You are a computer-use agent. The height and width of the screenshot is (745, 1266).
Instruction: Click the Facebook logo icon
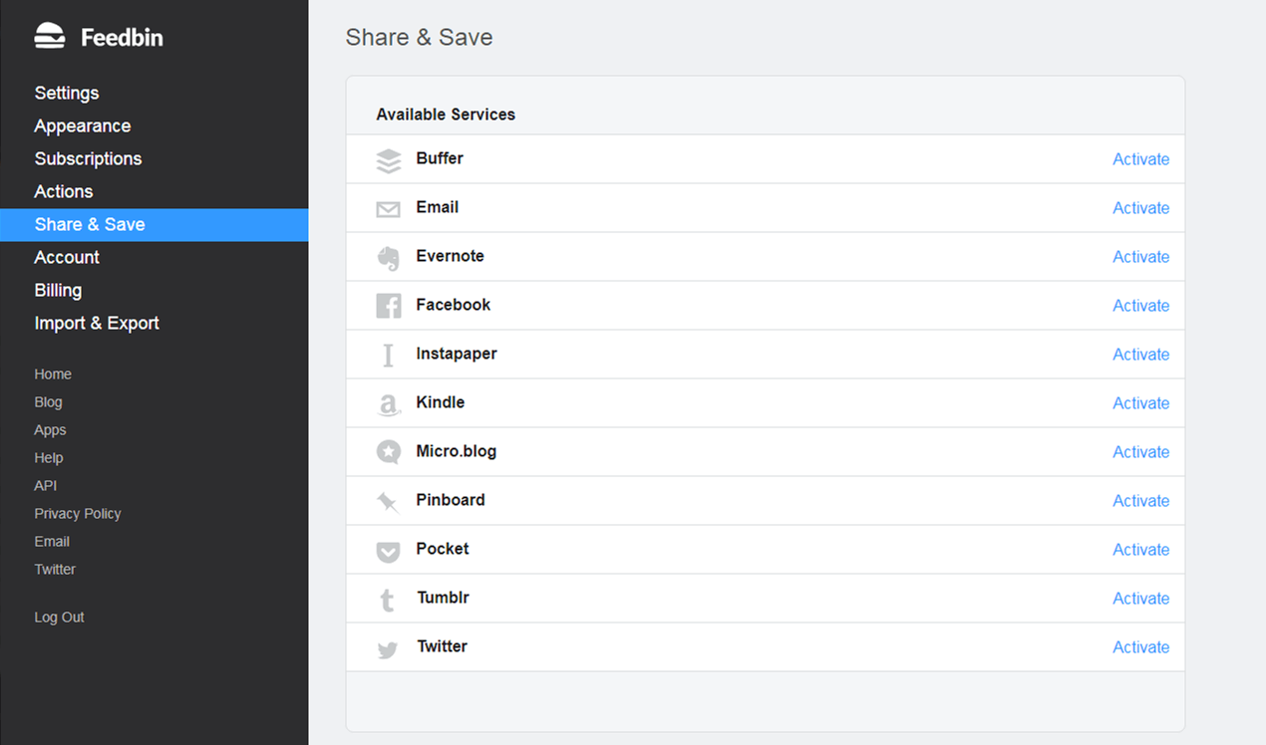click(x=388, y=306)
